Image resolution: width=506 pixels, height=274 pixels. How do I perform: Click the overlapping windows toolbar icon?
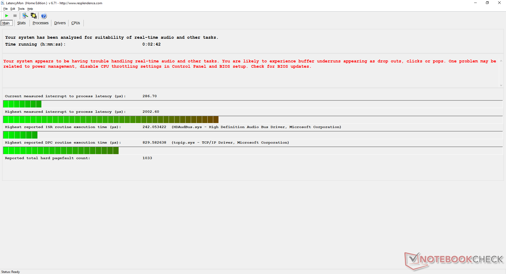point(33,16)
